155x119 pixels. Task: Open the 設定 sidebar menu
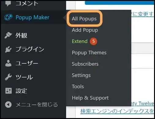coord(21,91)
